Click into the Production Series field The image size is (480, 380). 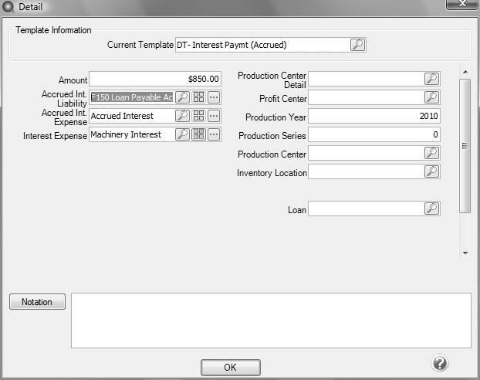pos(374,134)
